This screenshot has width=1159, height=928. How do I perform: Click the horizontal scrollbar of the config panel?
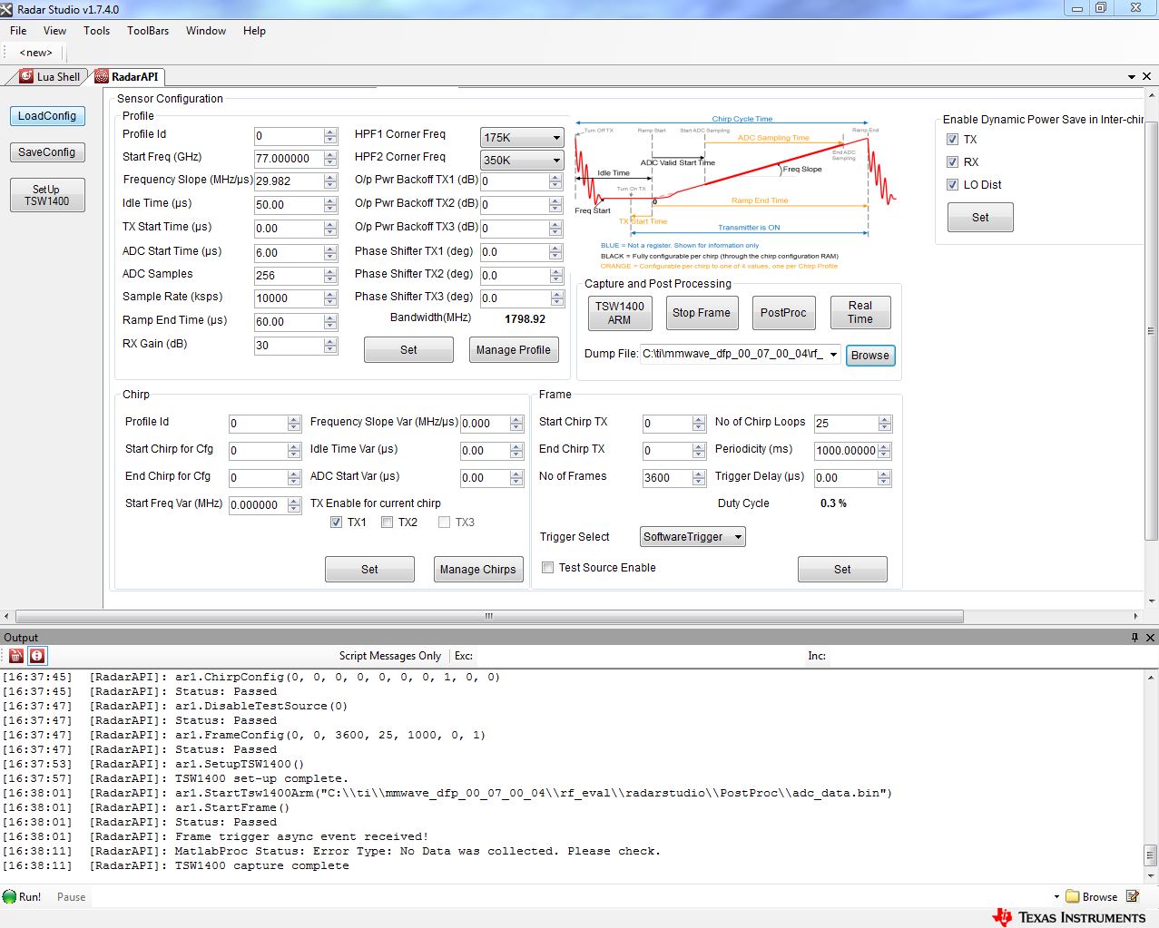coord(488,616)
